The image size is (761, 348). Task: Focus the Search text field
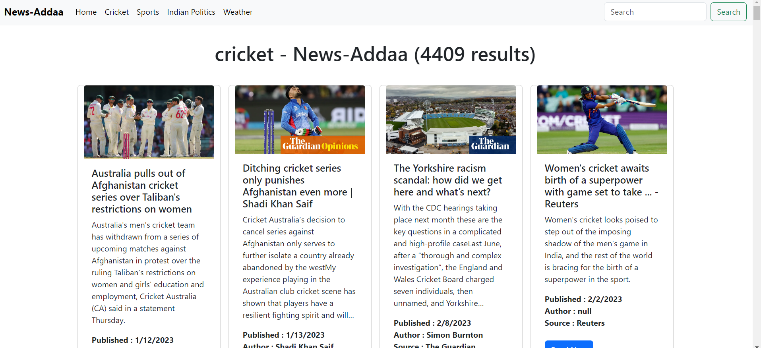pos(655,12)
